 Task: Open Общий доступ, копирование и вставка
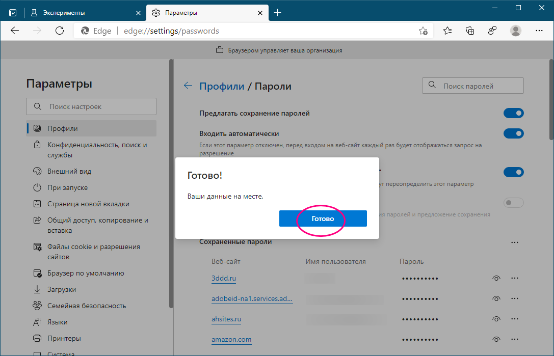coord(92,225)
